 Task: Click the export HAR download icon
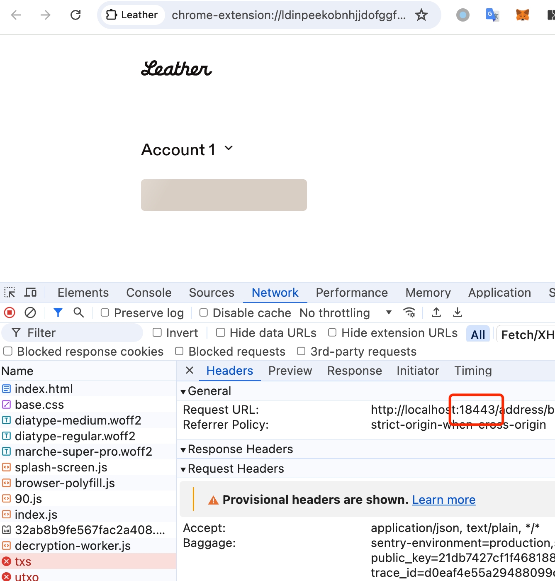[x=457, y=312]
